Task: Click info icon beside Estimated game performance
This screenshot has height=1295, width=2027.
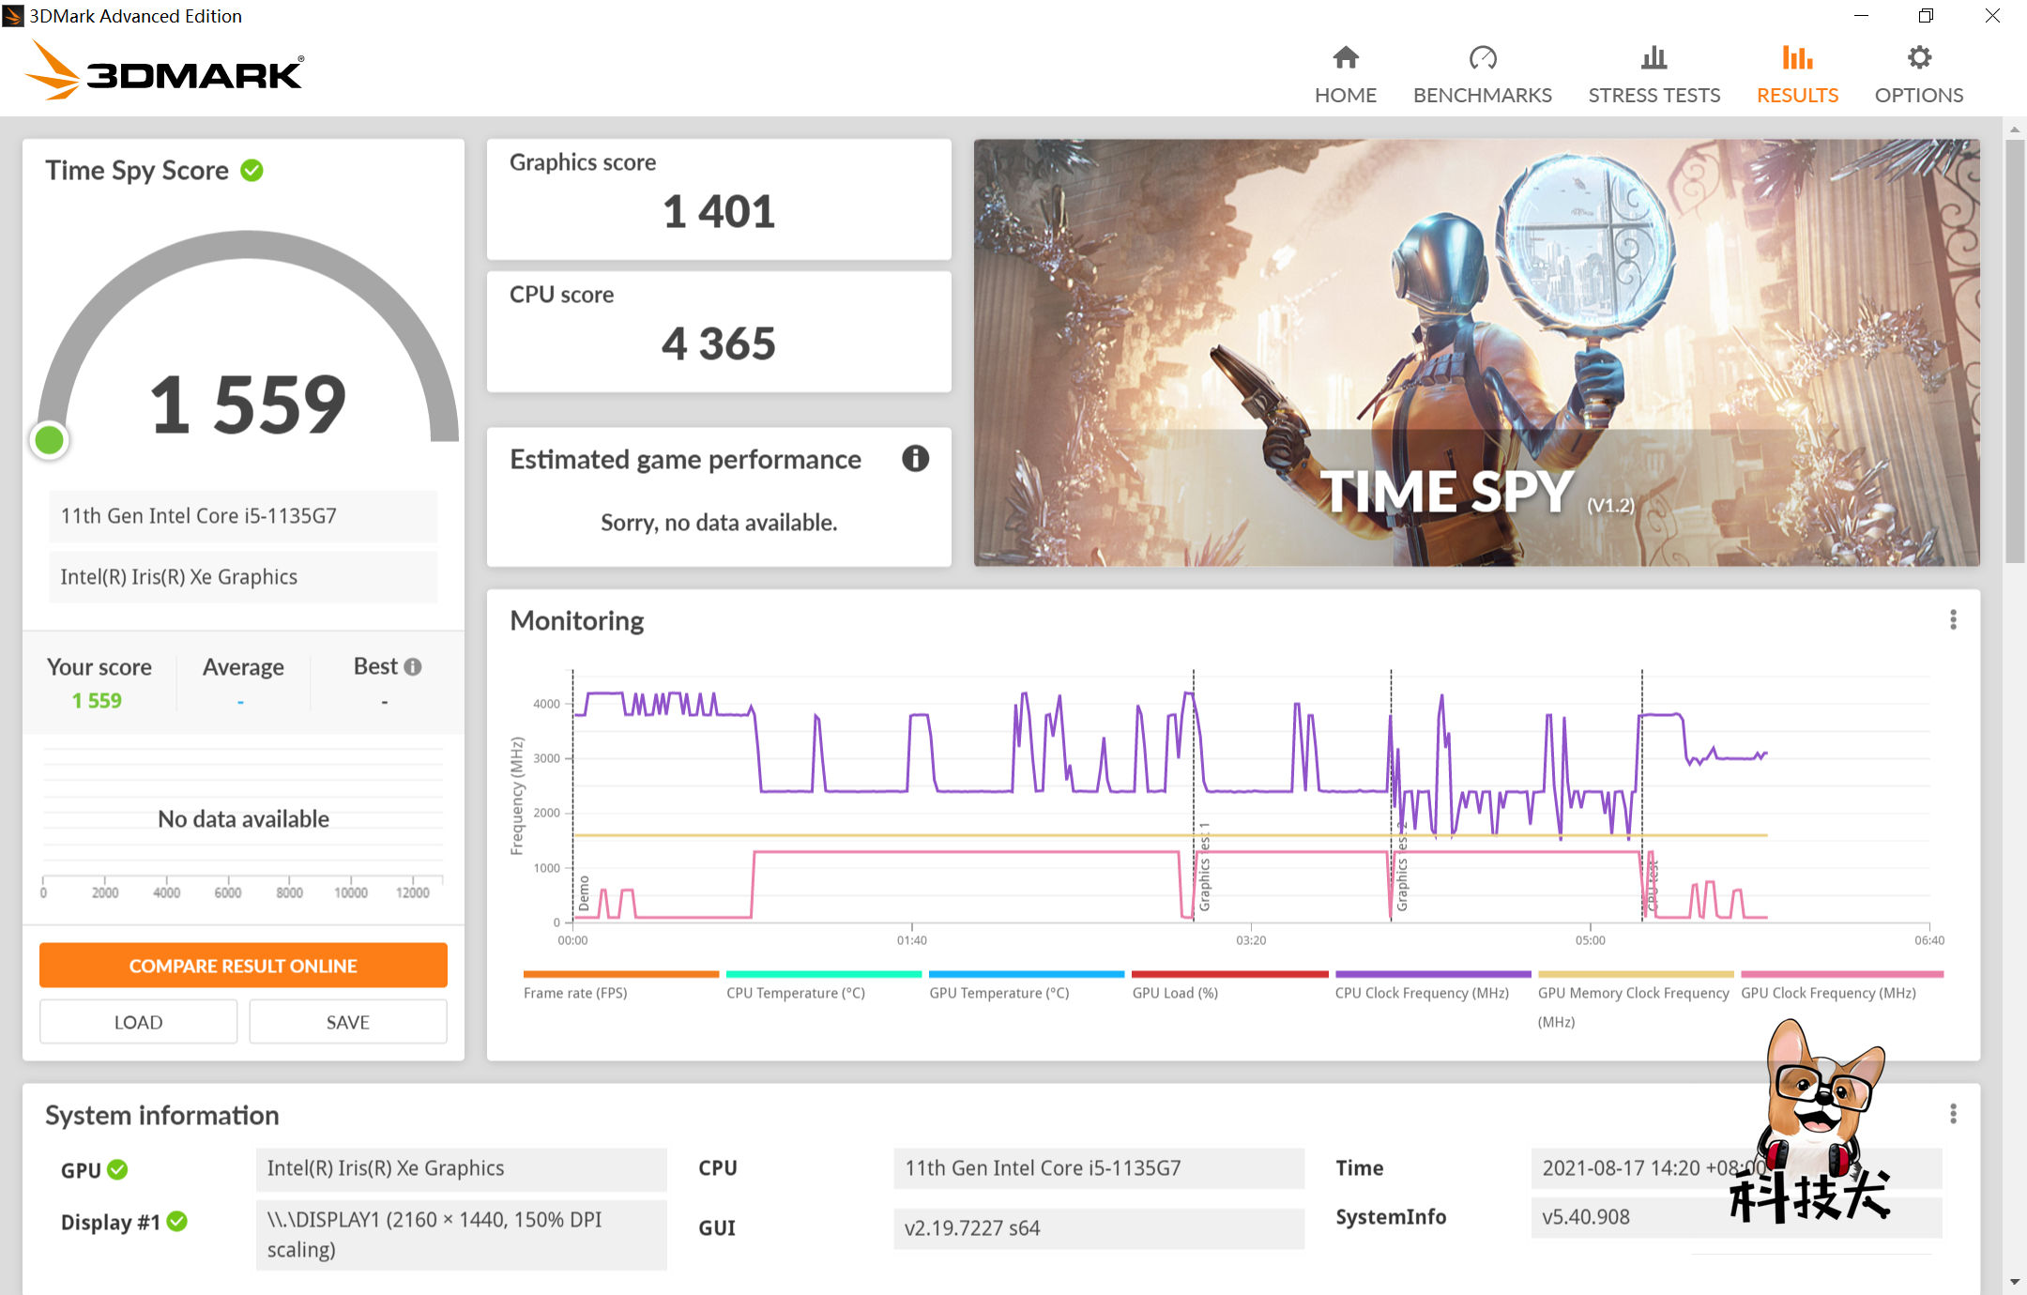Action: coord(915,459)
